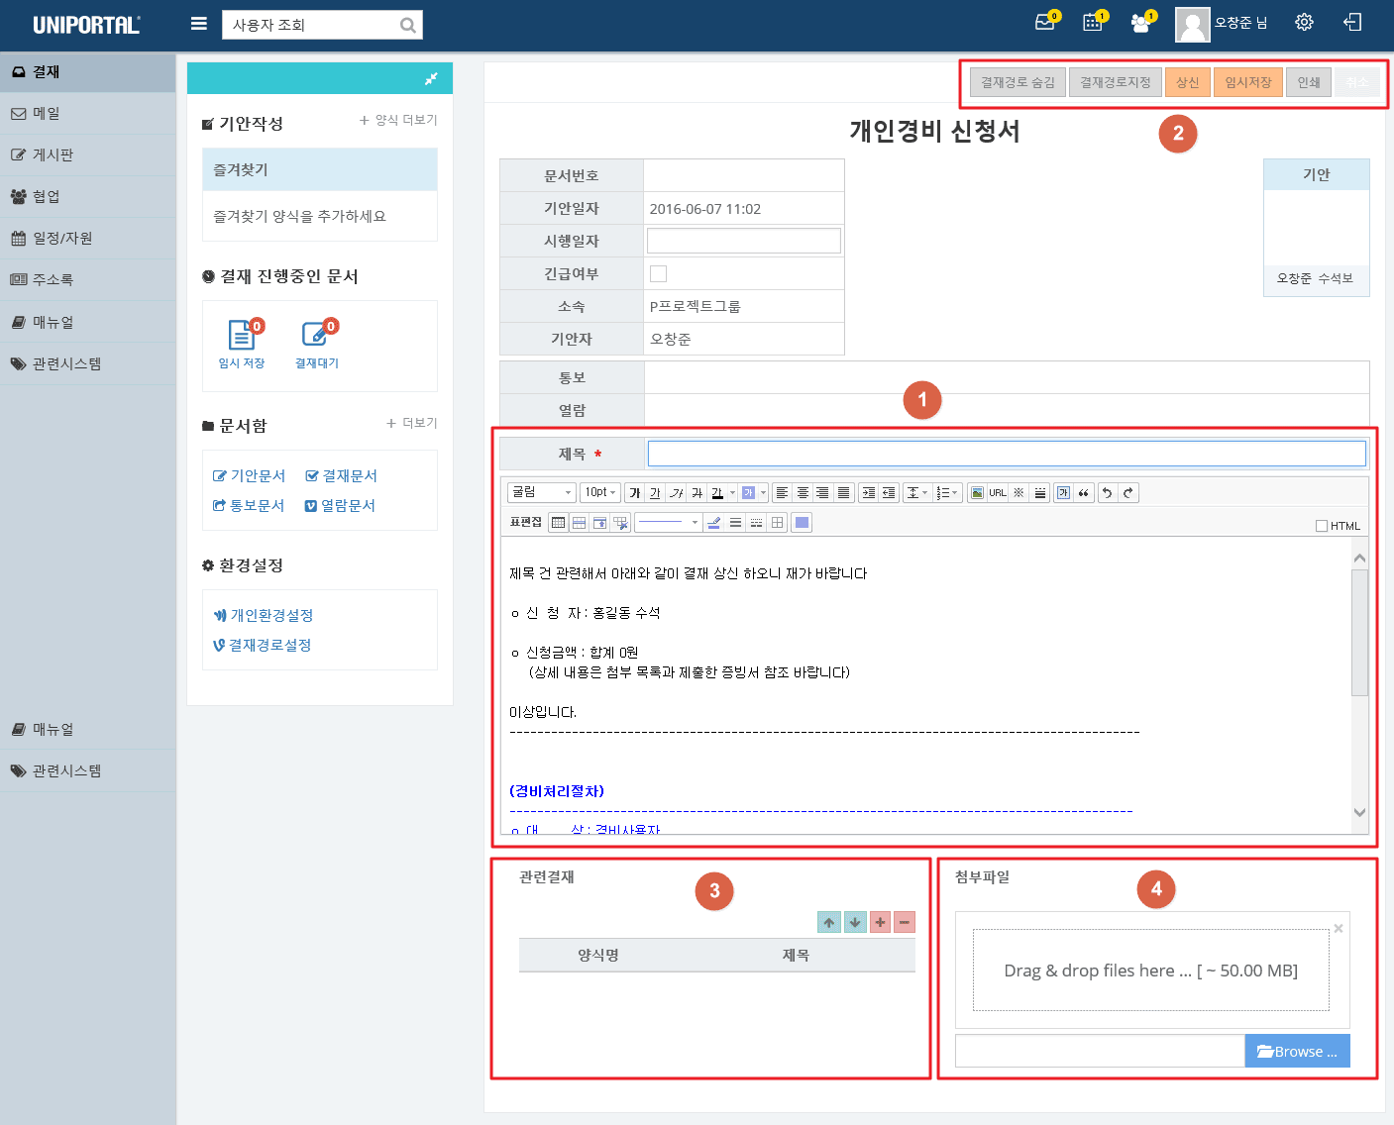Add related approval plus button
This screenshot has width=1394, height=1125.
[880, 922]
